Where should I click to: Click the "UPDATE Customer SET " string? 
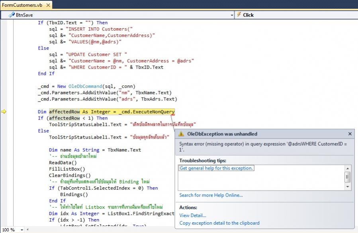96,55
